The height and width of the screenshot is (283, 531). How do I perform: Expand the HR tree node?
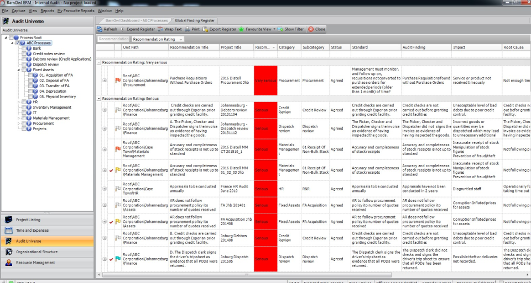(x=18, y=102)
